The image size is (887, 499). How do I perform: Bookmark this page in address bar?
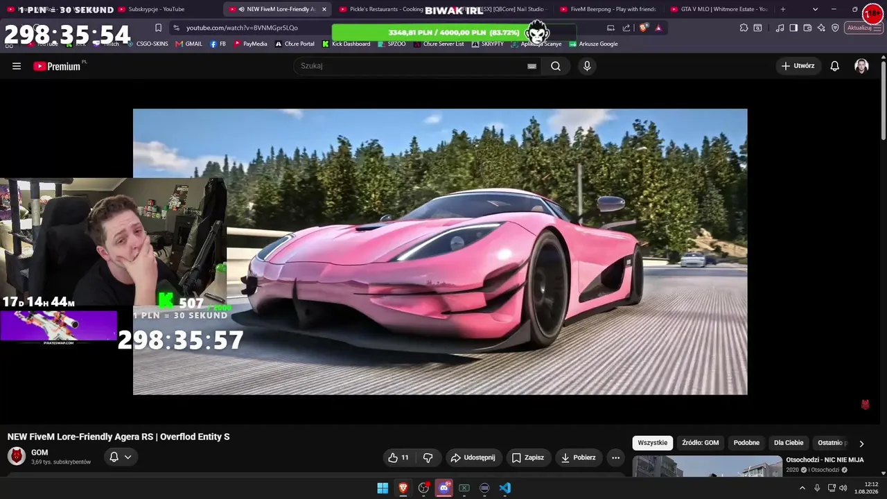158,28
